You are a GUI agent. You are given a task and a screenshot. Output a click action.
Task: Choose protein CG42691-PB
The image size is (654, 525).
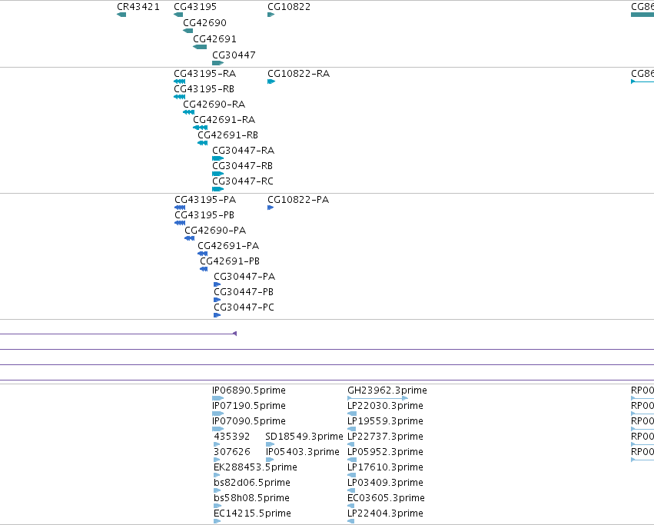click(230, 261)
